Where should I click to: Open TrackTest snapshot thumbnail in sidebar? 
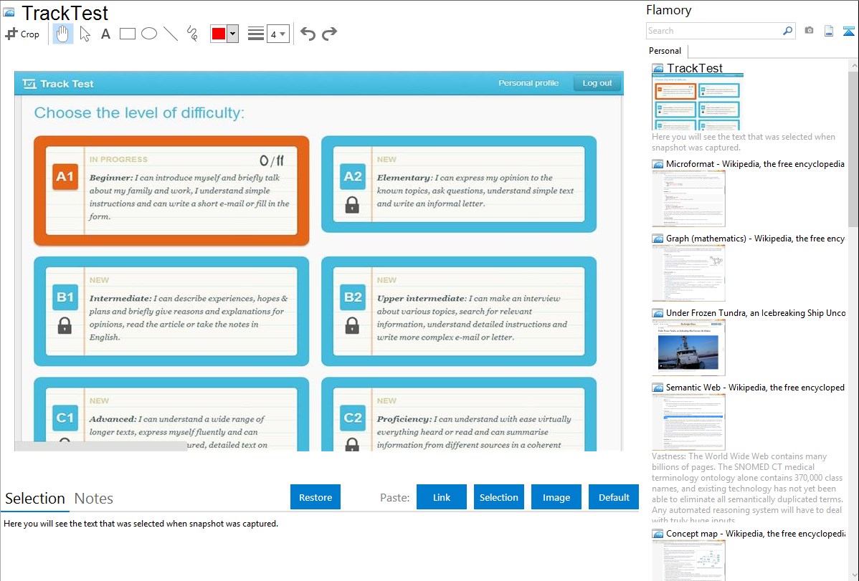pyautogui.click(x=698, y=102)
